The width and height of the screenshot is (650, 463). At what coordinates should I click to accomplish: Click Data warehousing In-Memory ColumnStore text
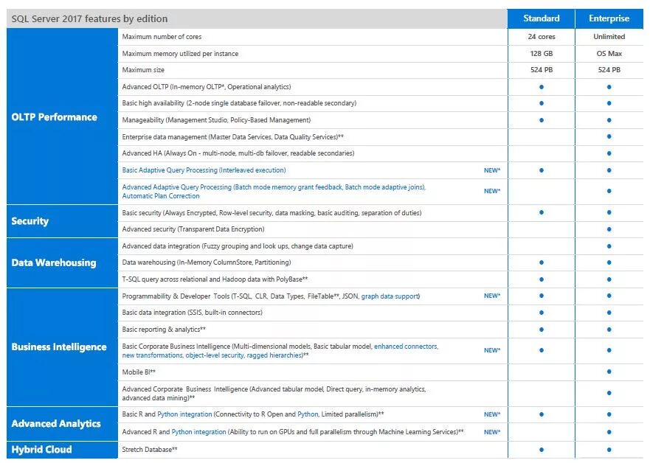pyautogui.click(x=207, y=262)
